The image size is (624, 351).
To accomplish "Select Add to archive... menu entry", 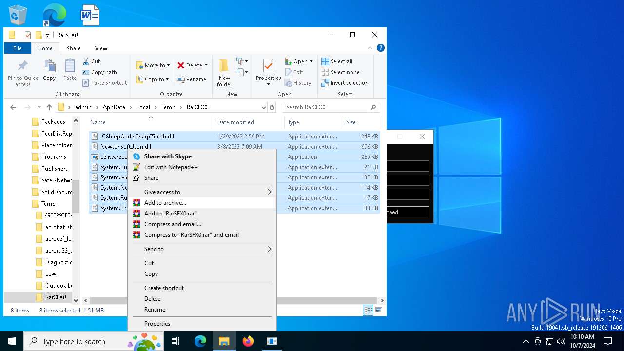I will [x=202, y=203].
